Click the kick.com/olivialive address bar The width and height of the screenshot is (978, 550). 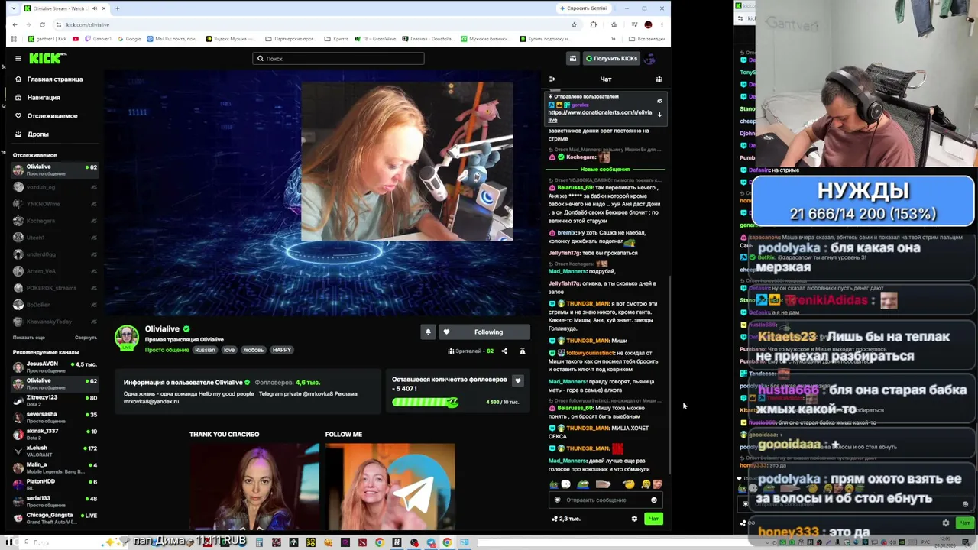(315, 24)
